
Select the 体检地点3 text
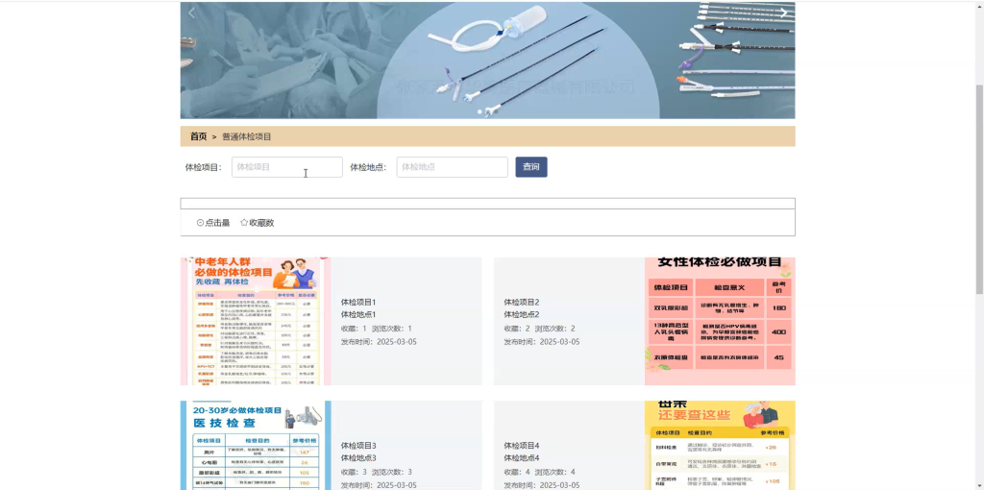click(358, 458)
